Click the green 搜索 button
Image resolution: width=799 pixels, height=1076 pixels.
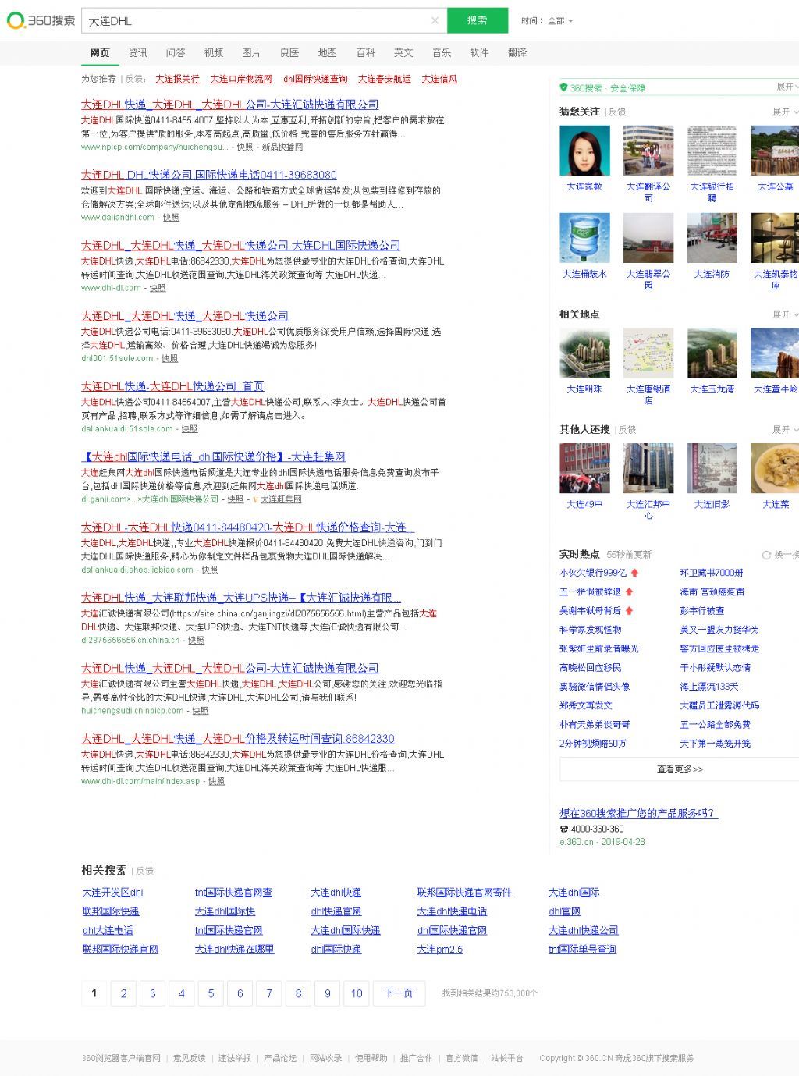pos(478,20)
